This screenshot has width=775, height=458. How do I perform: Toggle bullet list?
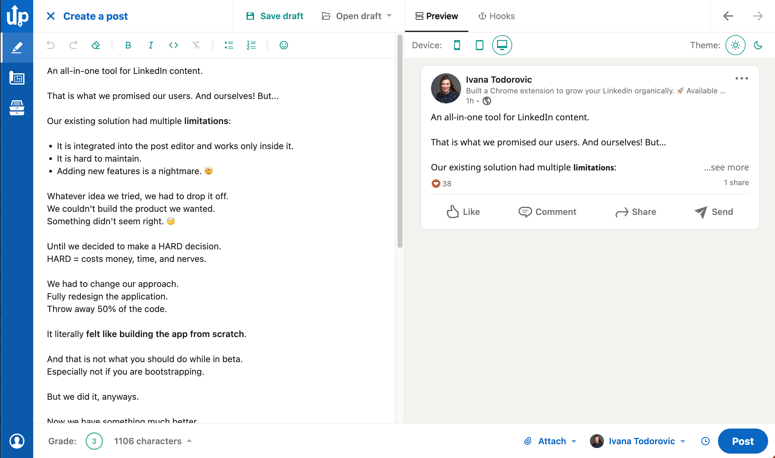(229, 45)
